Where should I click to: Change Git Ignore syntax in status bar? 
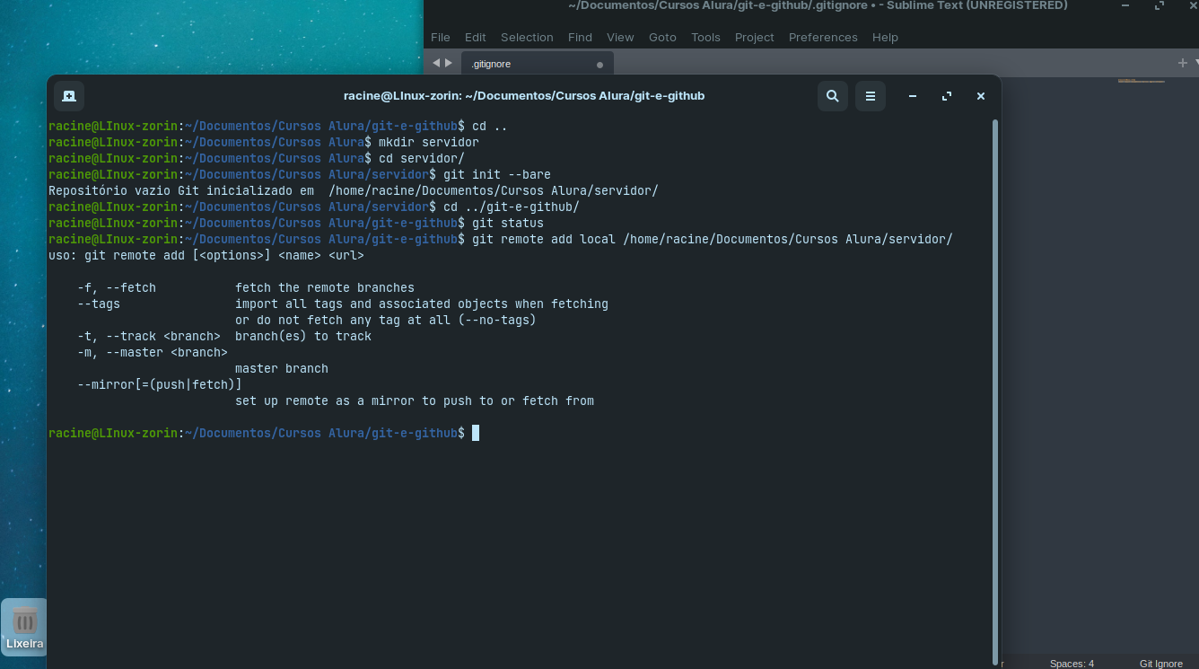pos(1161,664)
